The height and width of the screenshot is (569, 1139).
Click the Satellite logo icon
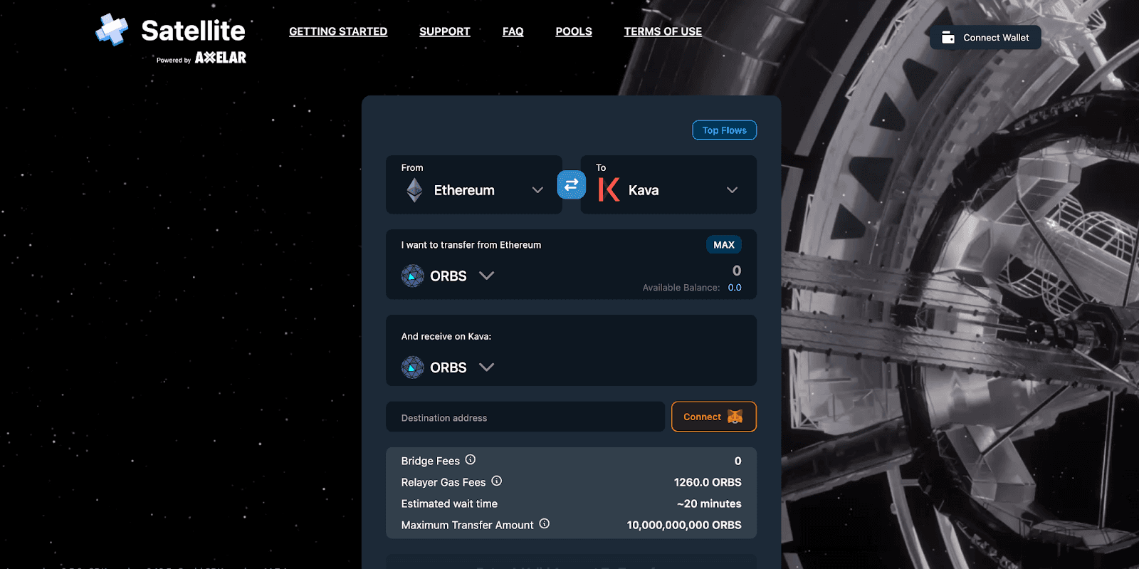[x=112, y=30]
